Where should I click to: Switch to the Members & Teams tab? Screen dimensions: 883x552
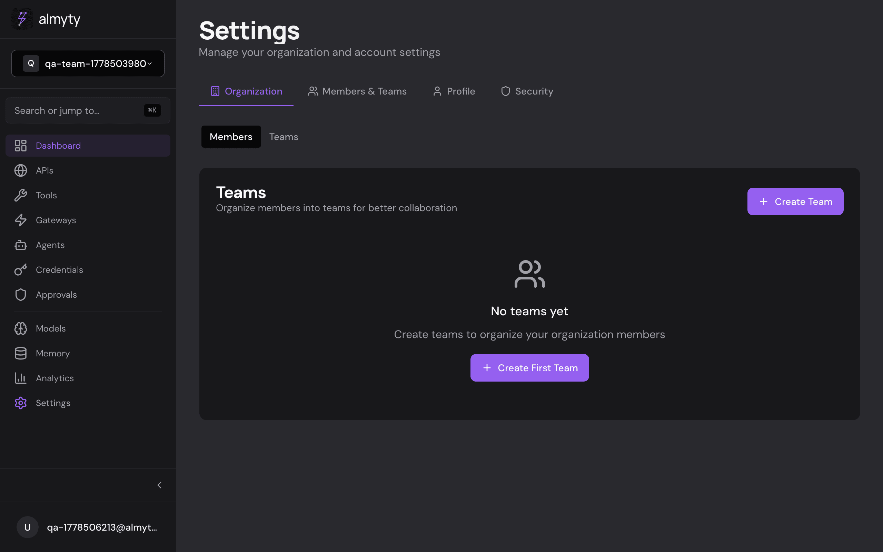[357, 91]
